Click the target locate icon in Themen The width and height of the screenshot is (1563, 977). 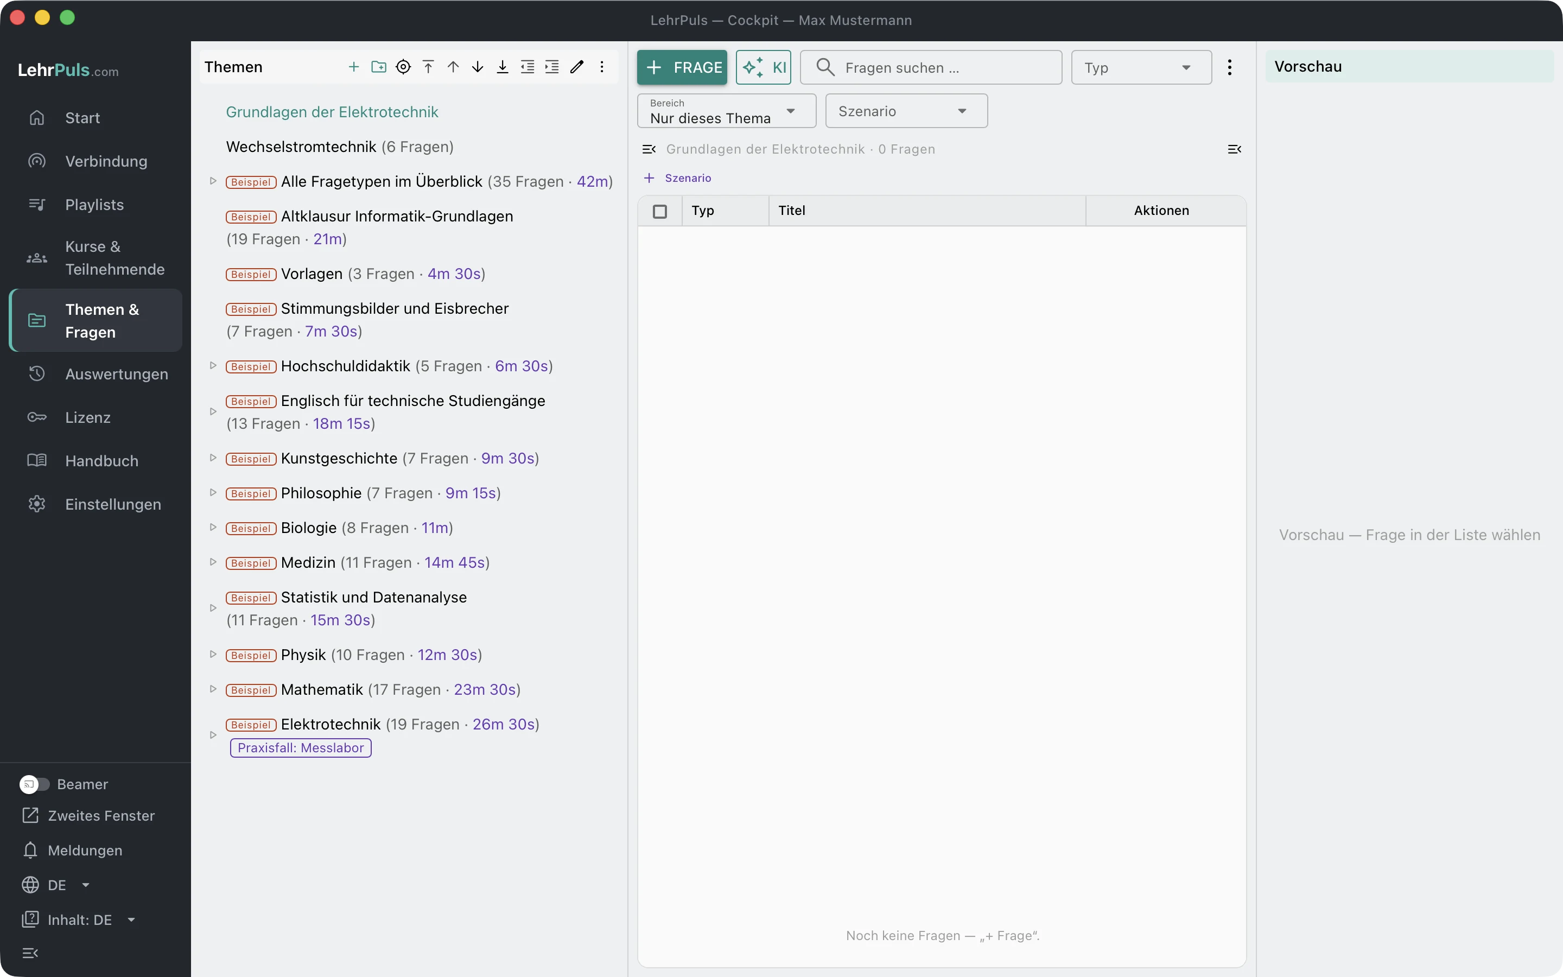tap(403, 67)
